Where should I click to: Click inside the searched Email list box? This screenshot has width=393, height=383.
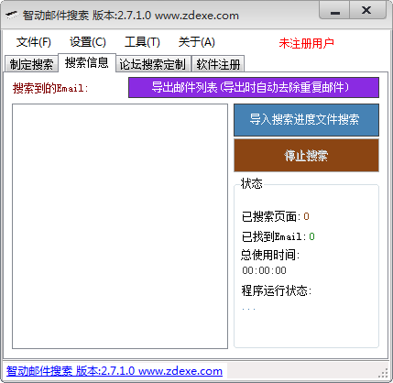(120, 226)
